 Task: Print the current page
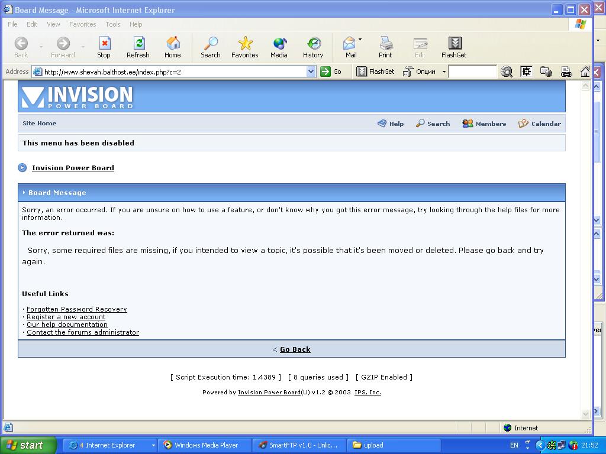(x=385, y=47)
